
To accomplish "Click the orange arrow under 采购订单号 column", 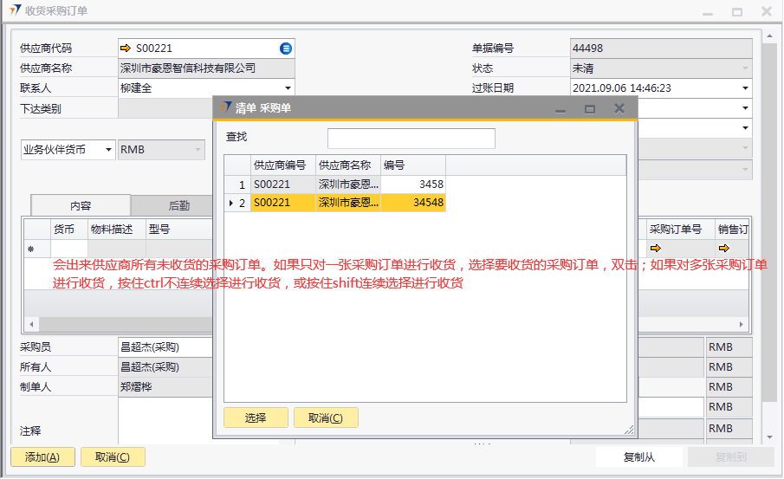I will (654, 249).
